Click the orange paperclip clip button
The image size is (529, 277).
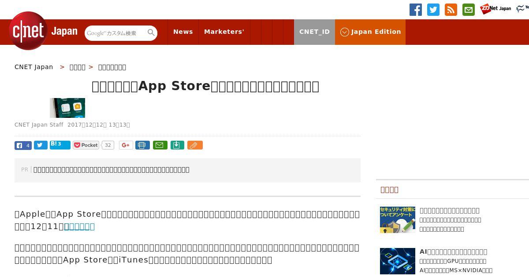pos(195,145)
